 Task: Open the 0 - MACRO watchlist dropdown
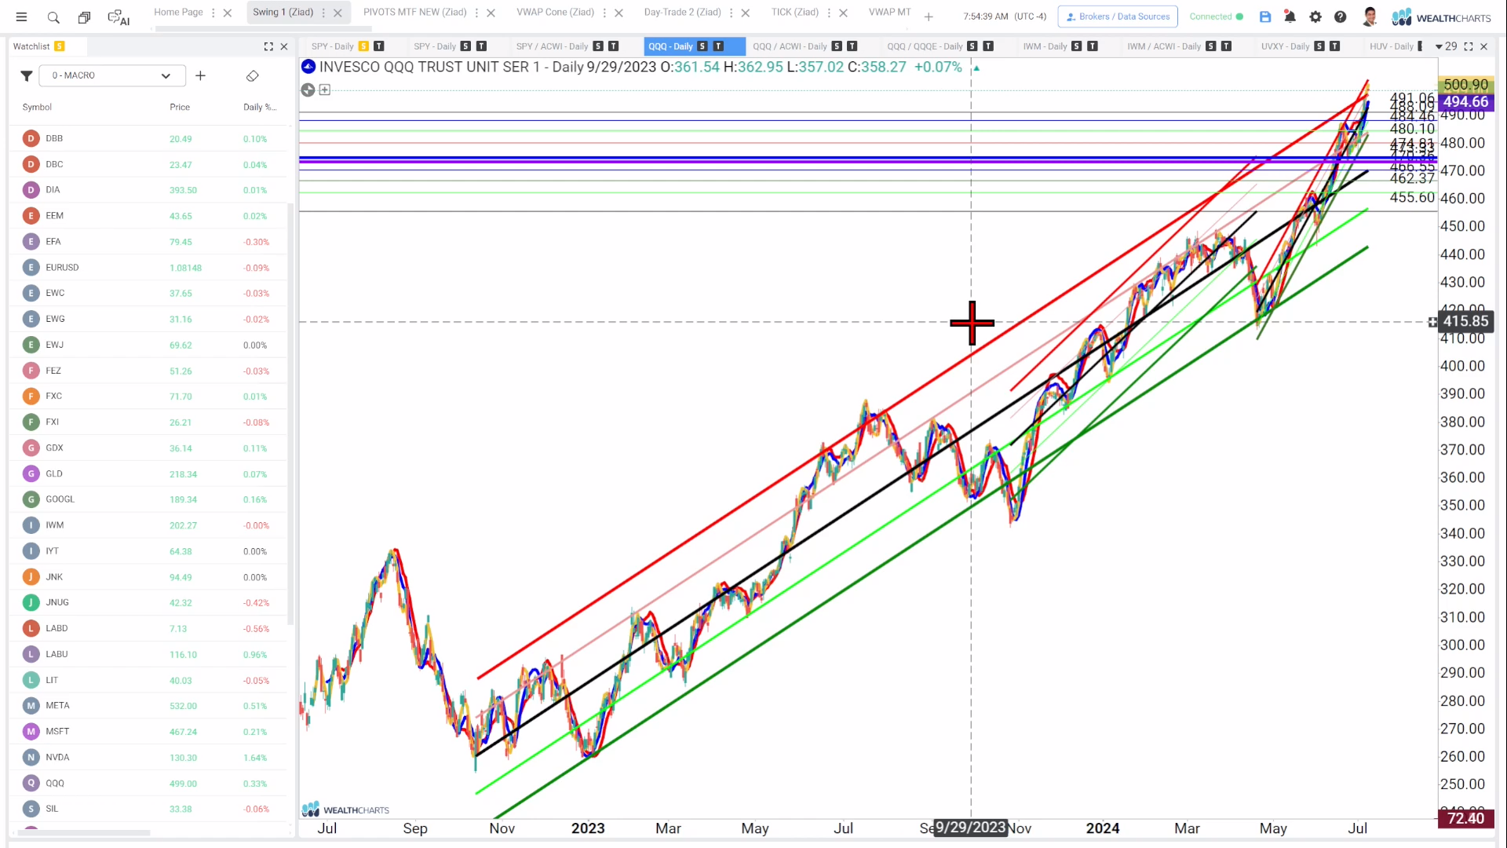(x=112, y=75)
